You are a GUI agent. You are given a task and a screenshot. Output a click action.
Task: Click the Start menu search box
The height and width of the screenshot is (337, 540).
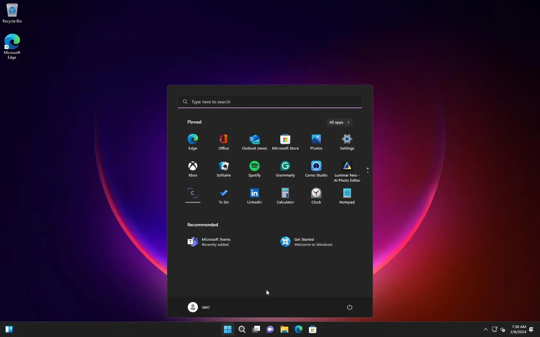(x=270, y=102)
